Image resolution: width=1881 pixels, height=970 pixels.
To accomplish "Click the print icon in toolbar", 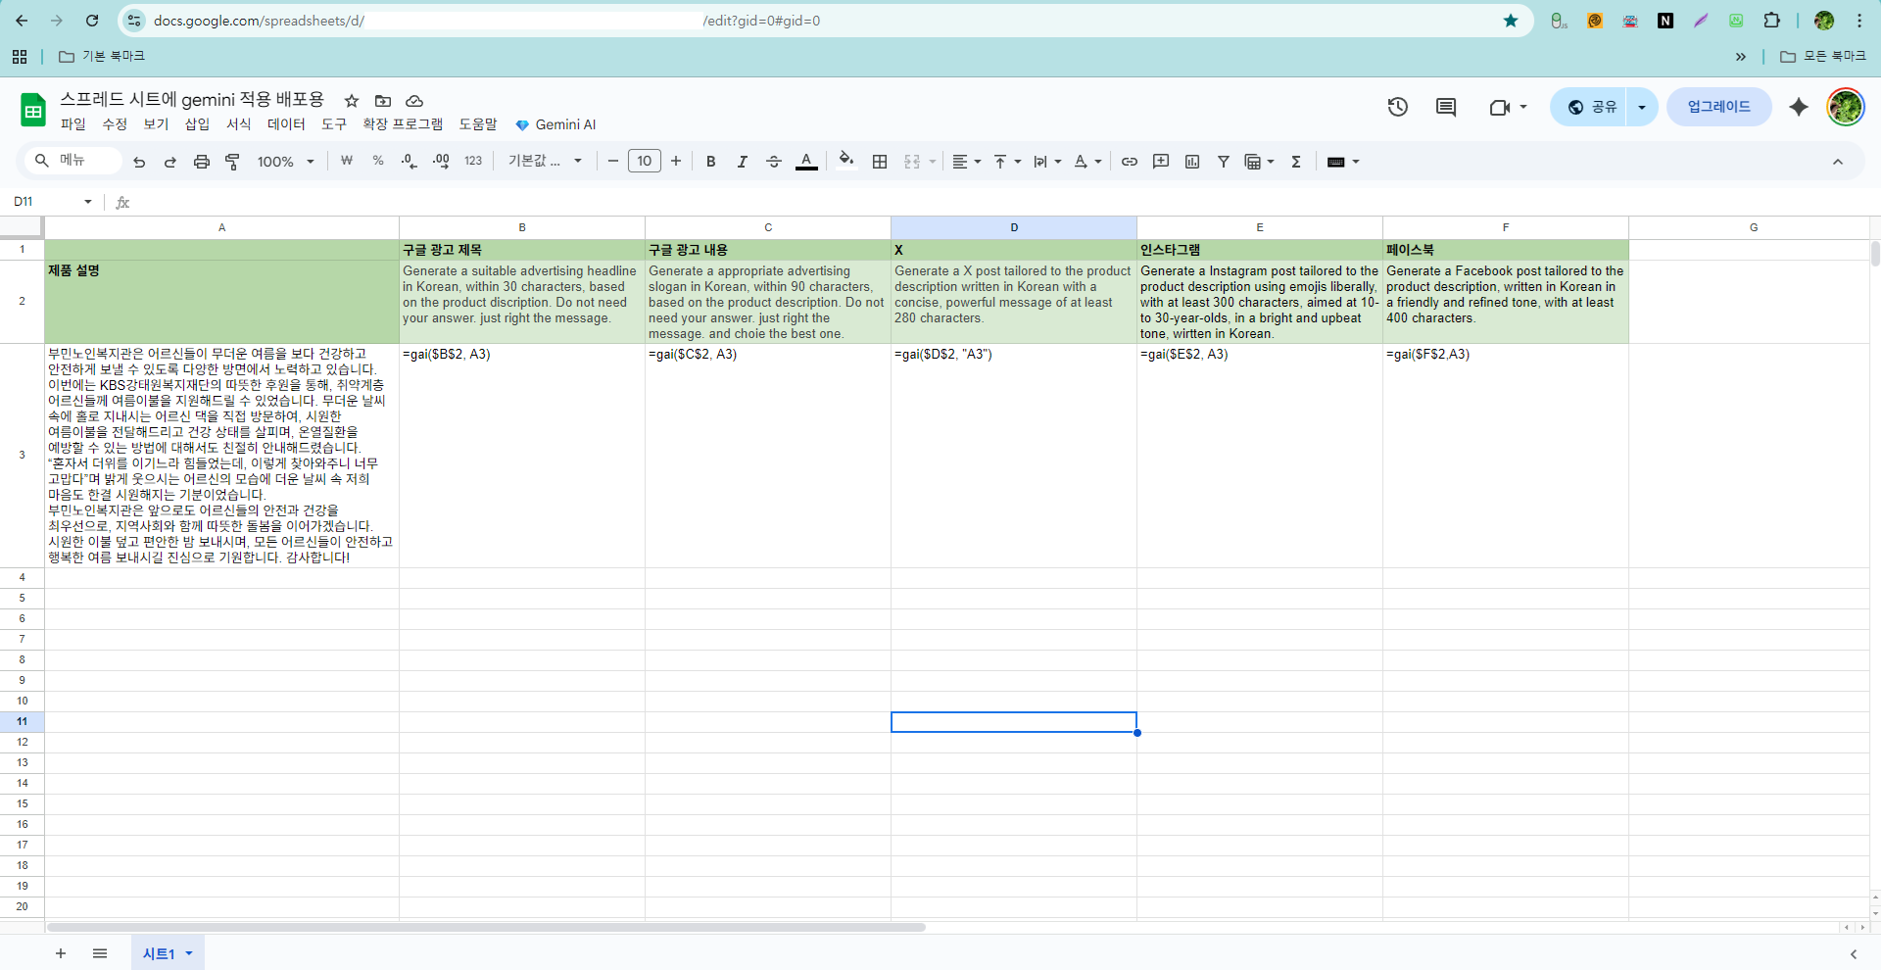I will [201, 162].
